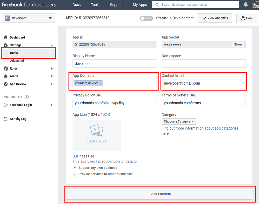
Task: Click the Dashboard house icon
Action: point(6,37)
